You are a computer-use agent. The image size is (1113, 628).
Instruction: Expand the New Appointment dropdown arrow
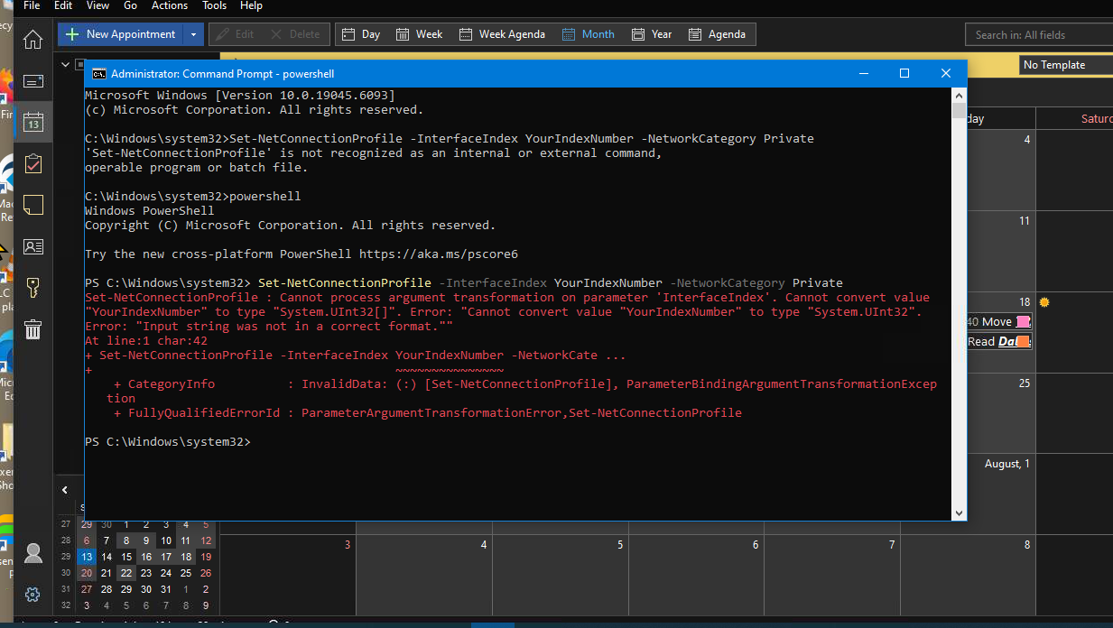(192, 34)
